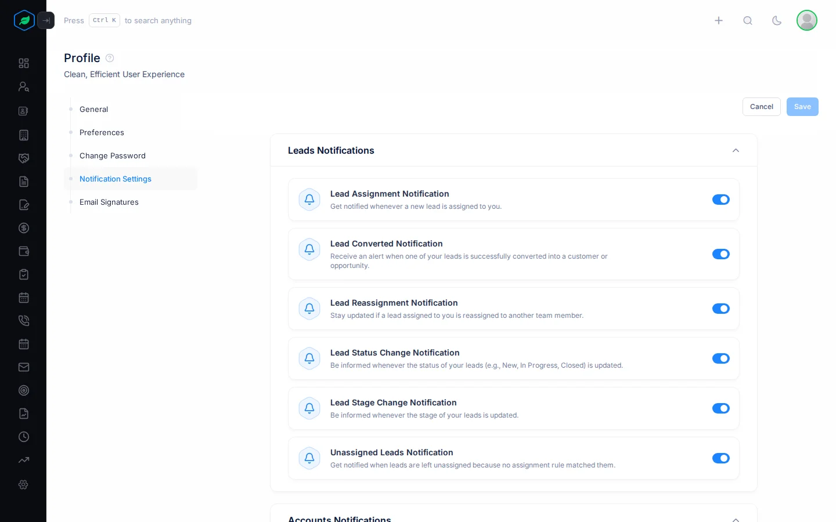Disable Lead Assignment Notification toggle
Viewport: 836px width, 522px height.
[721, 200]
